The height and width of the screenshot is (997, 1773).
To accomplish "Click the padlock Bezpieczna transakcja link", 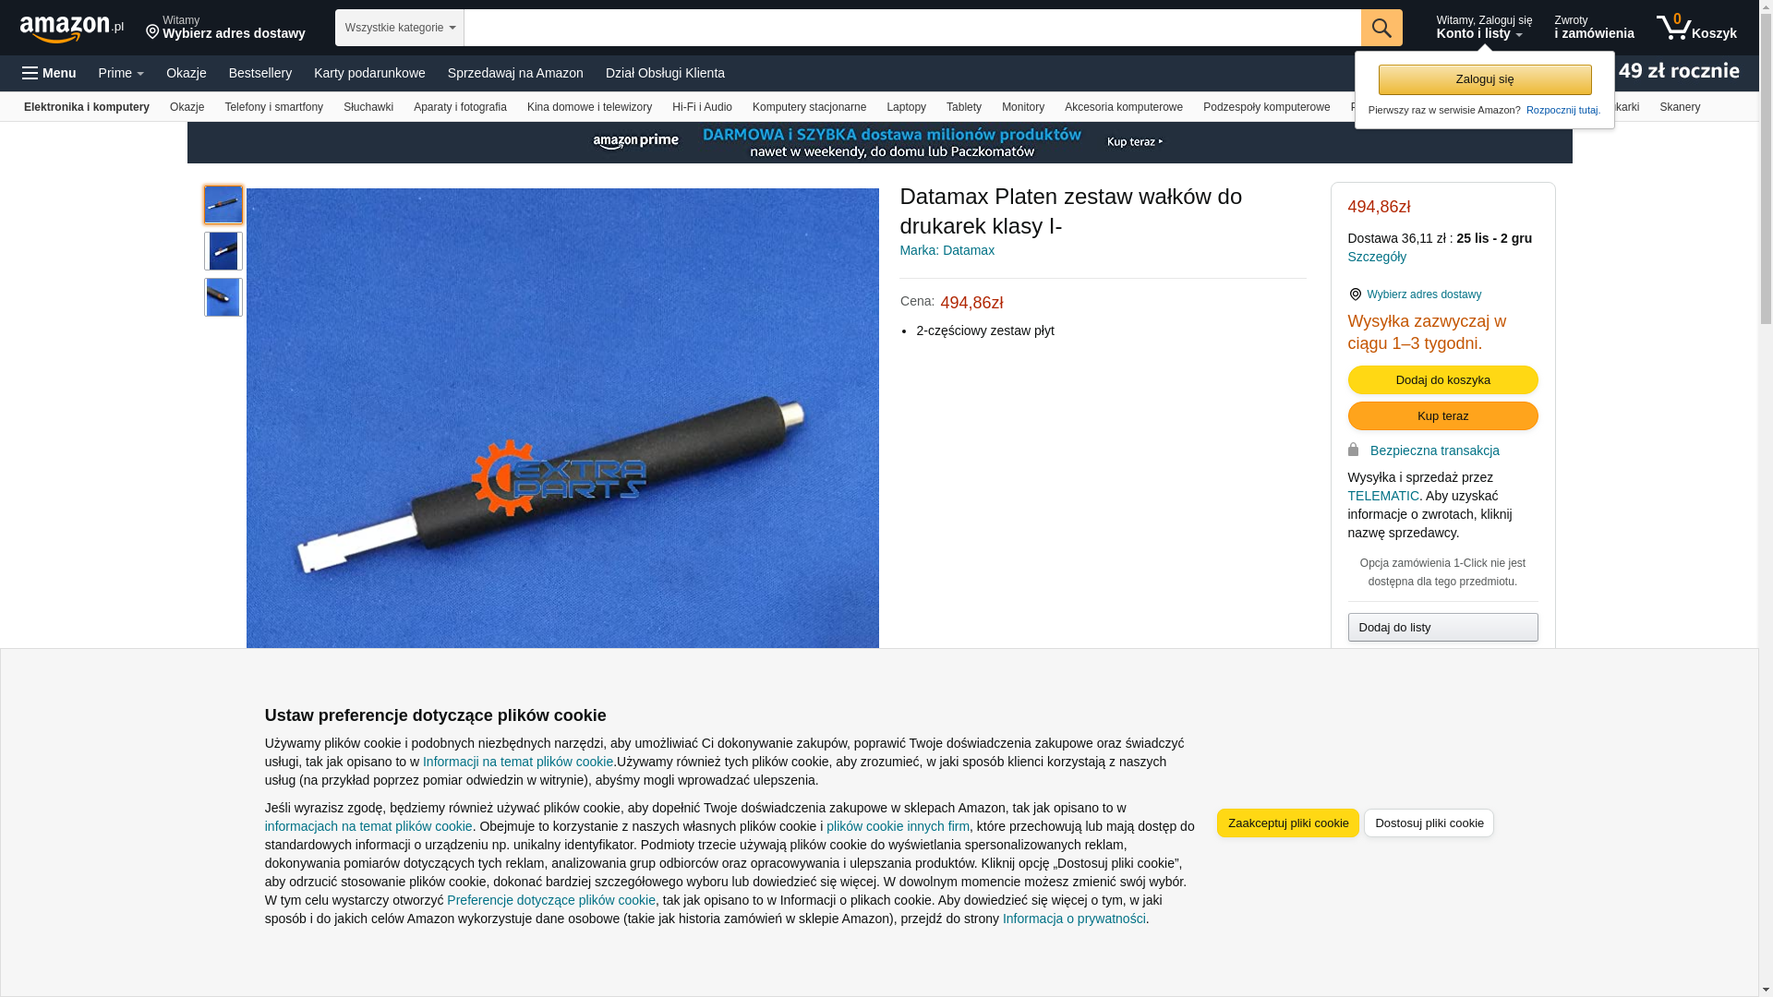I will point(1434,450).
